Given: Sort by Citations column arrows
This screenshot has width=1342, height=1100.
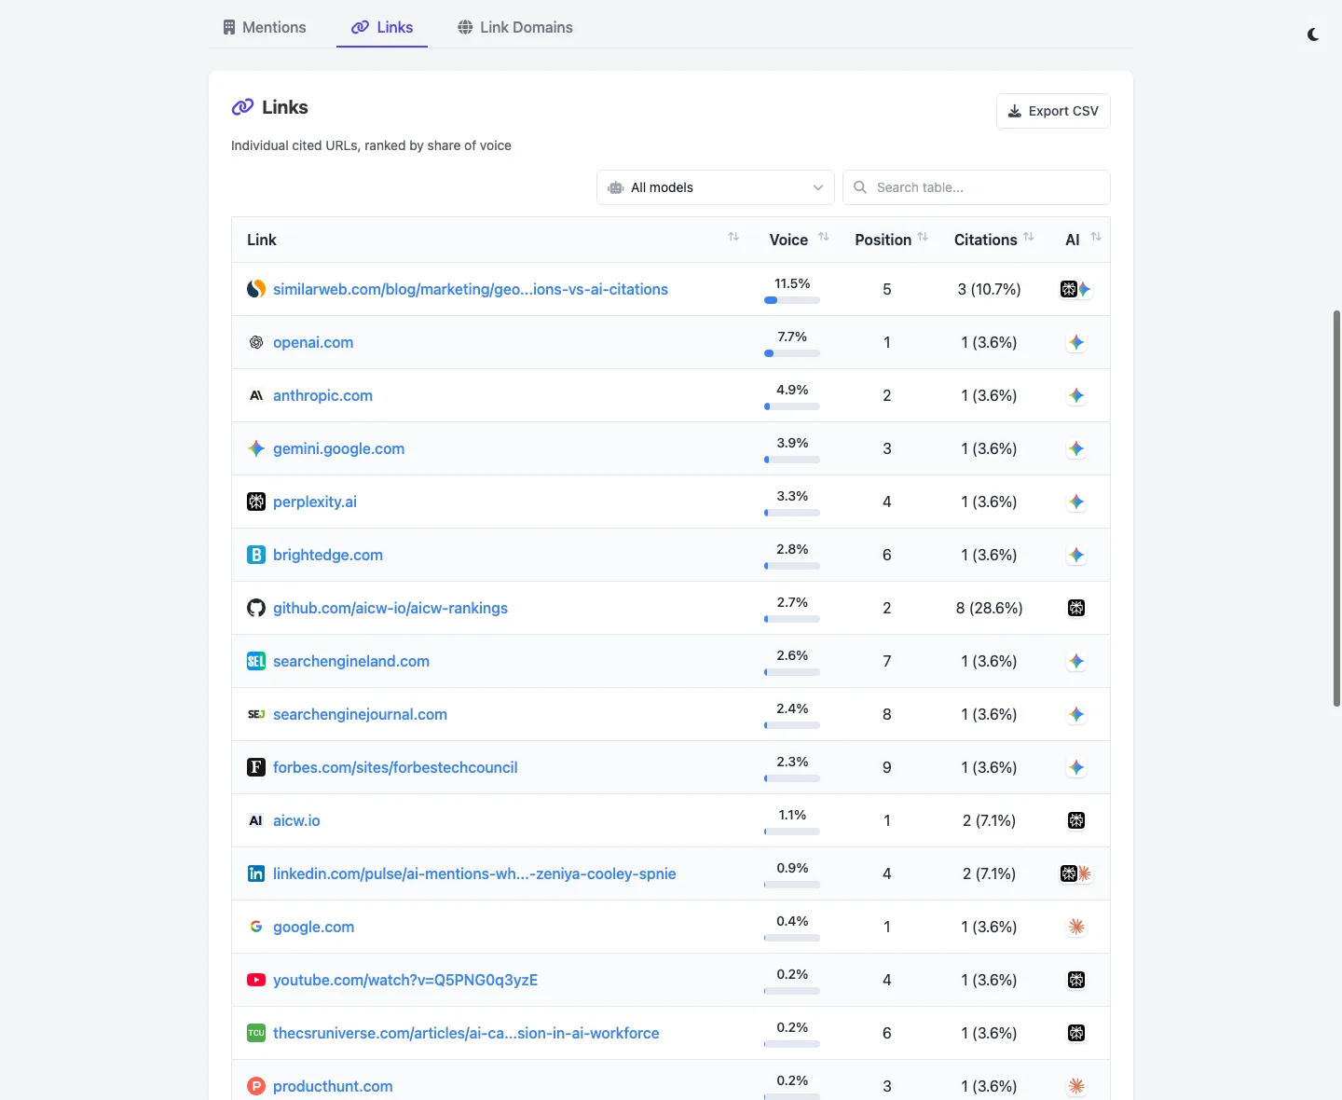Looking at the screenshot, I should coord(1029,237).
